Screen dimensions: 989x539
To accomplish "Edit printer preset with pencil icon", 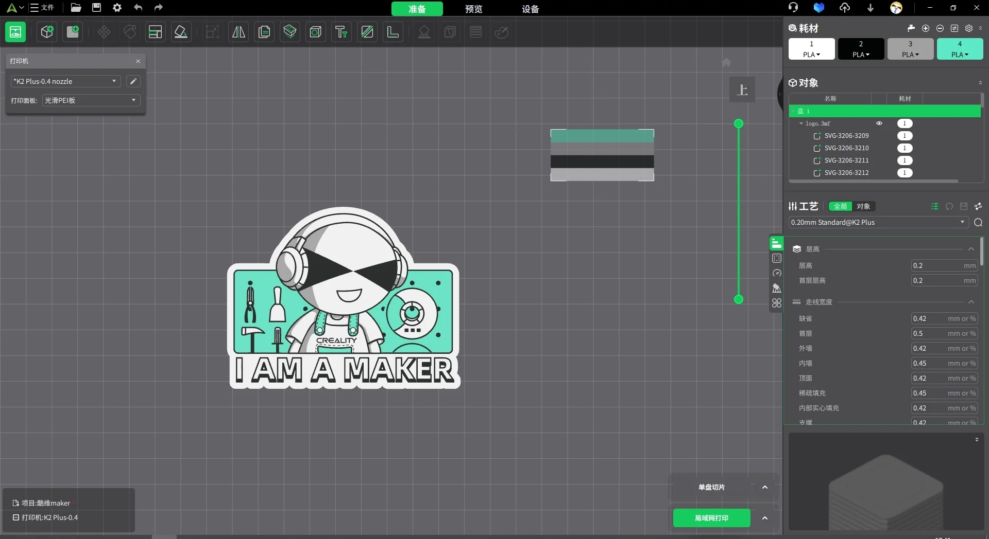I will tap(133, 81).
